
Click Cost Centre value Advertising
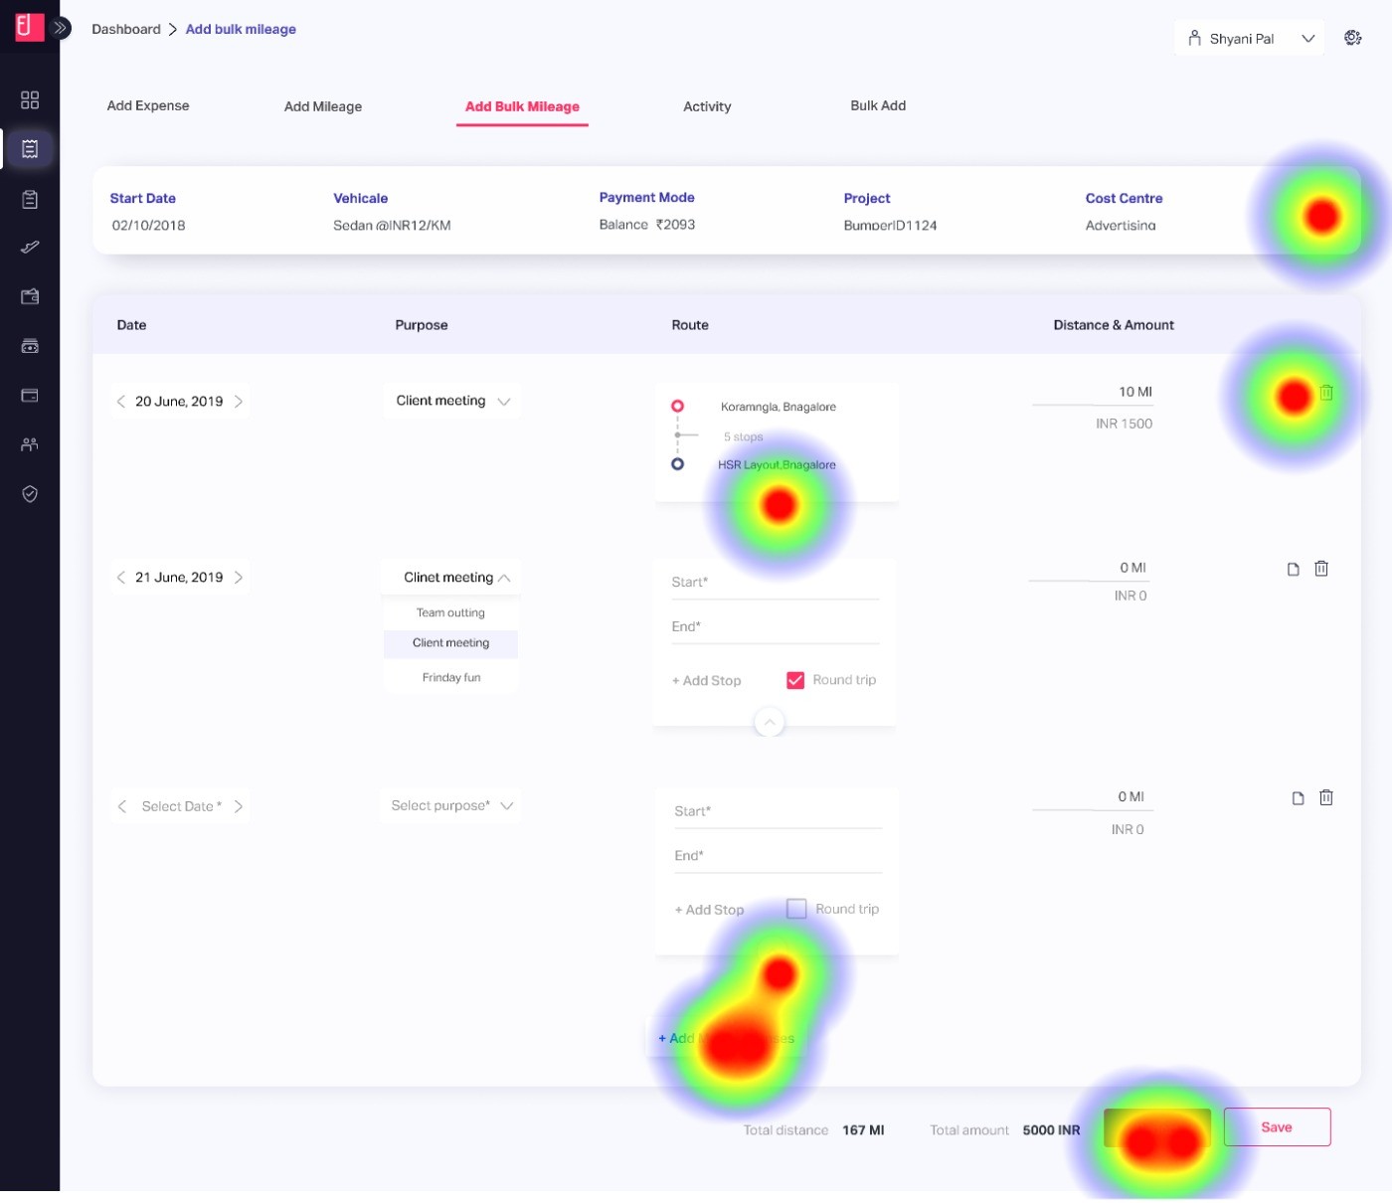click(x=1121, y=226)
